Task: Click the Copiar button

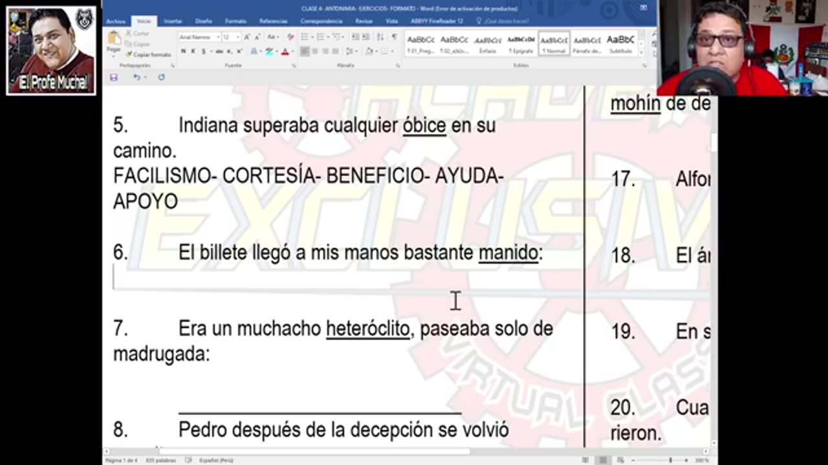Action: click(x=137, y=44)
